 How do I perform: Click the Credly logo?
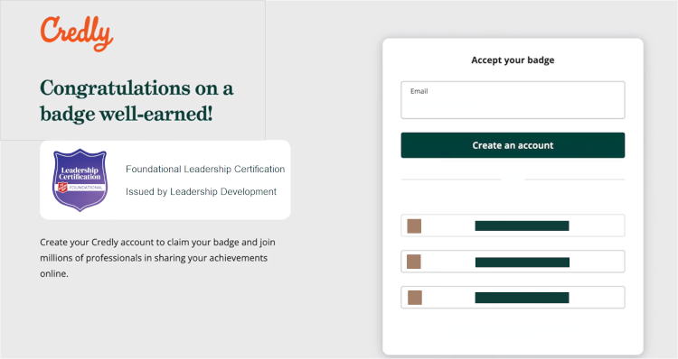77,33
